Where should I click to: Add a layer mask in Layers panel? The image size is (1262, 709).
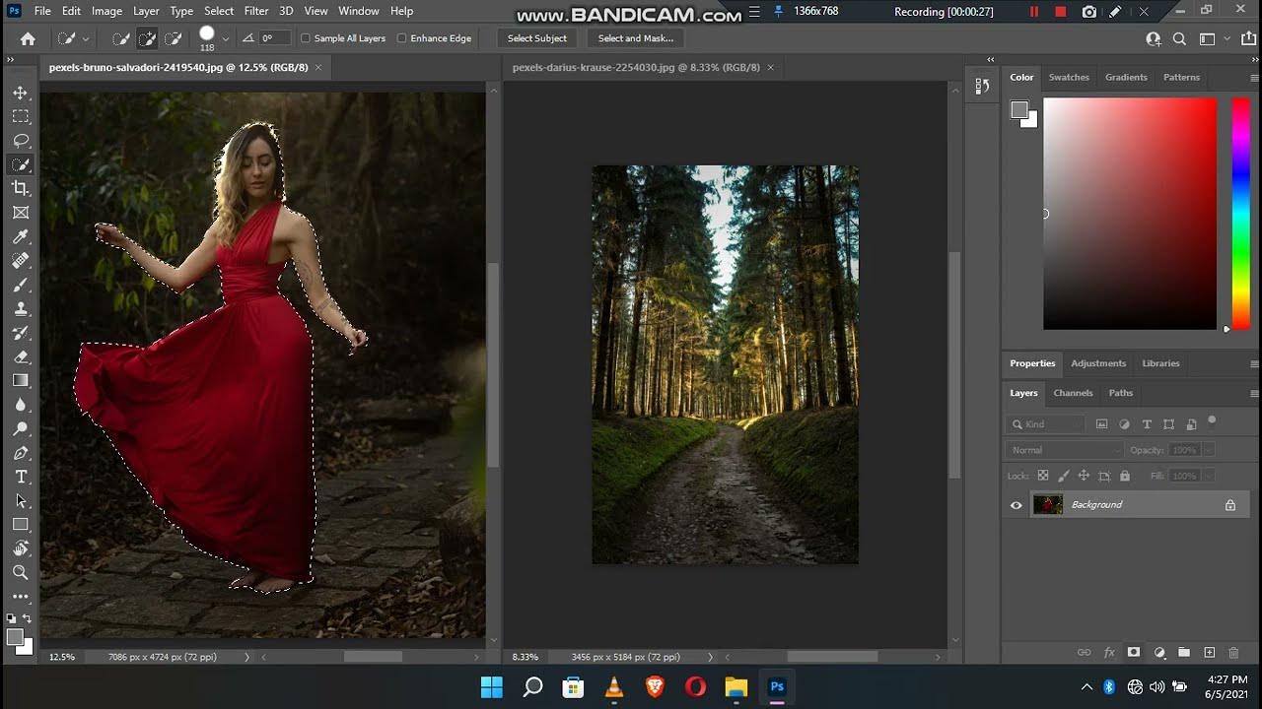[1134, 652]
